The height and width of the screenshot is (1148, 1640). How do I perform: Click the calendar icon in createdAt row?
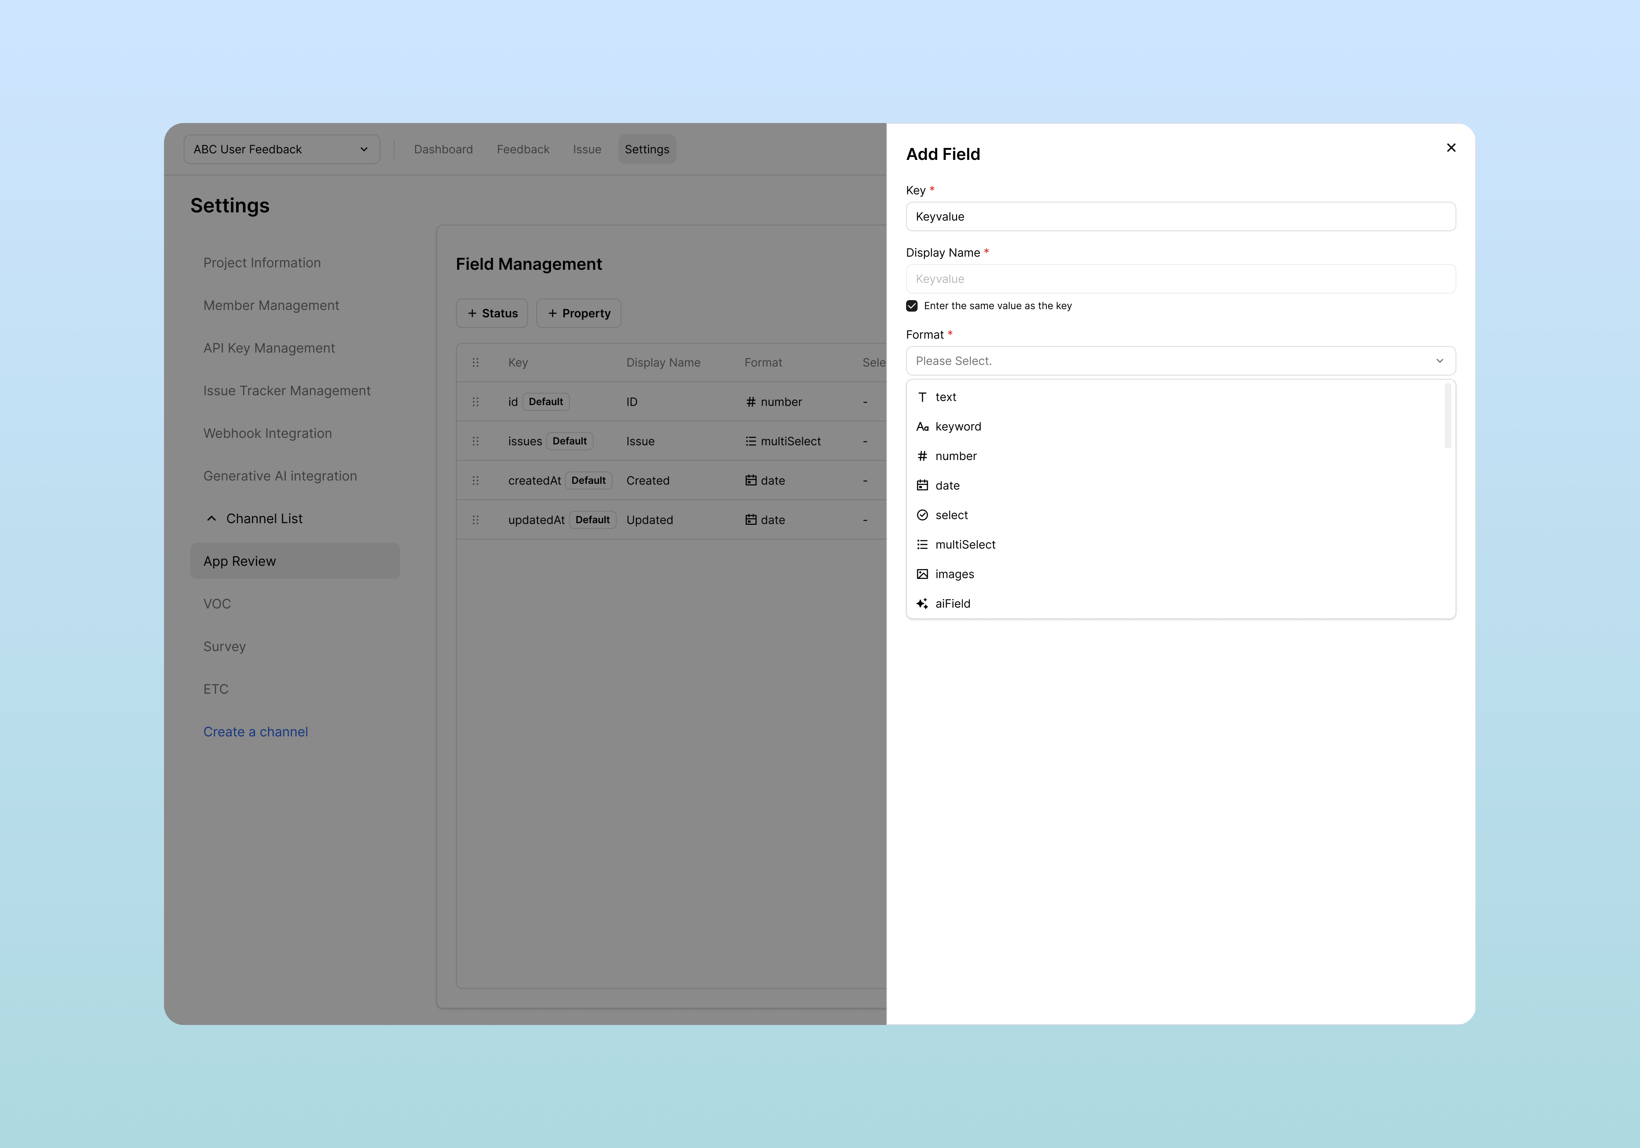[751, 481]
